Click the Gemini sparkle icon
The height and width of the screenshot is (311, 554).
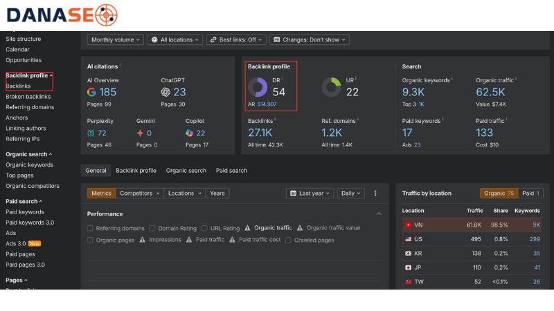[141, 133]
